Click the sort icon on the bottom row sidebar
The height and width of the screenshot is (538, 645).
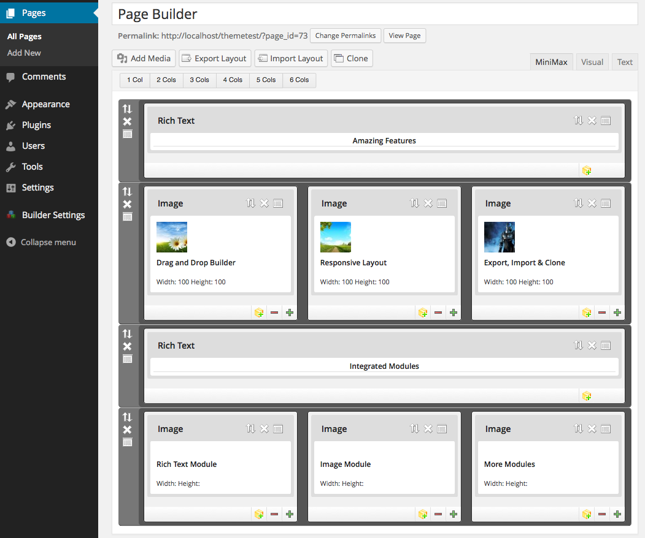126,417
